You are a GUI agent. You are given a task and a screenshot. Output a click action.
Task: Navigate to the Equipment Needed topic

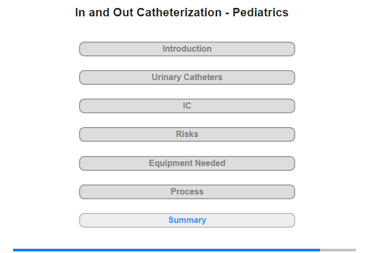187,163
